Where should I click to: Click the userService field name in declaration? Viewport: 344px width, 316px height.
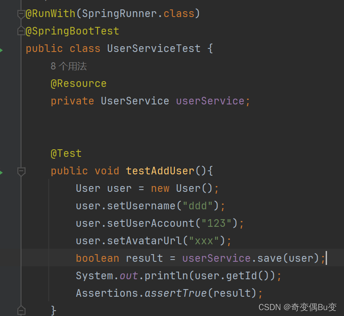pyautogui.click(x=210, y=101)
